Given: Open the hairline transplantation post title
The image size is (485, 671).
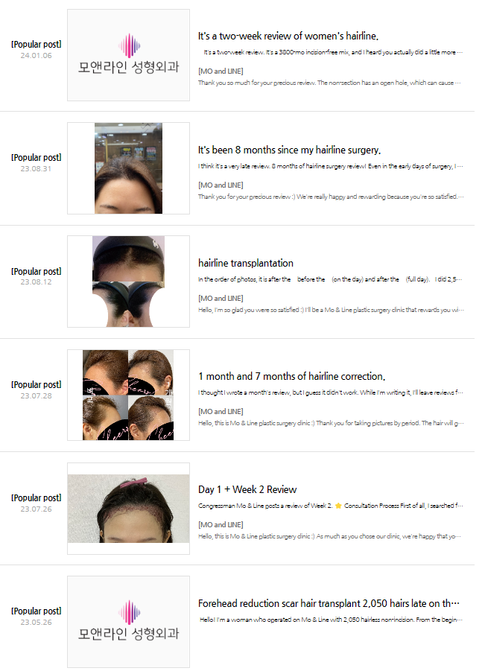Looking at the screenshot, I should (246, 263).
